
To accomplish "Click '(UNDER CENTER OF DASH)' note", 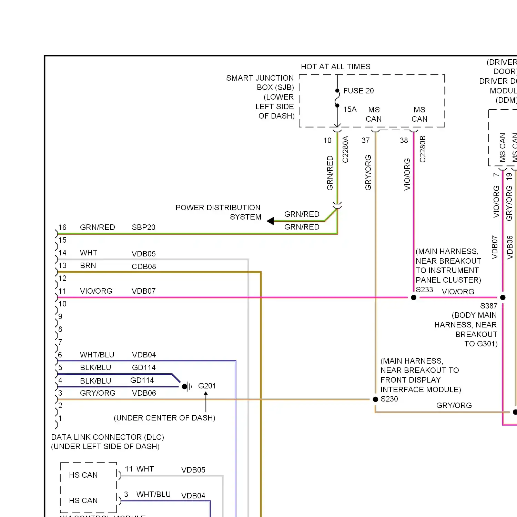I will pyautogui.click(x=164, y=418).
